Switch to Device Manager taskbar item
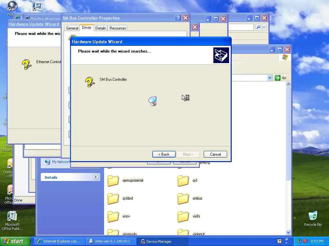The image size is (329, 246). (162, 241)
